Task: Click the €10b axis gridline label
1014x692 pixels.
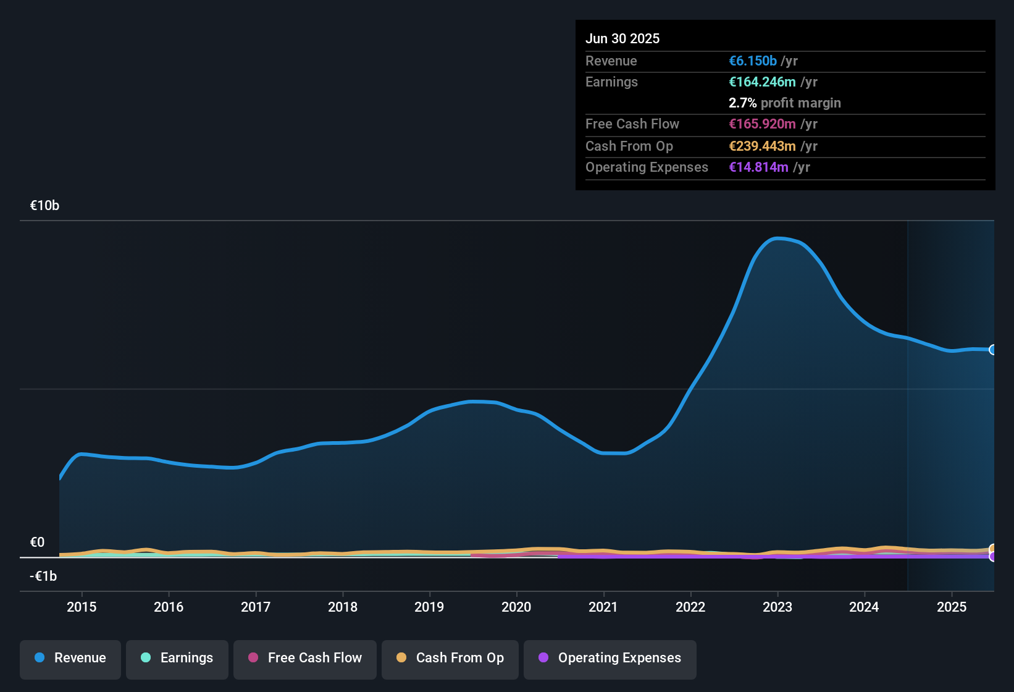Action: (44, 205)
